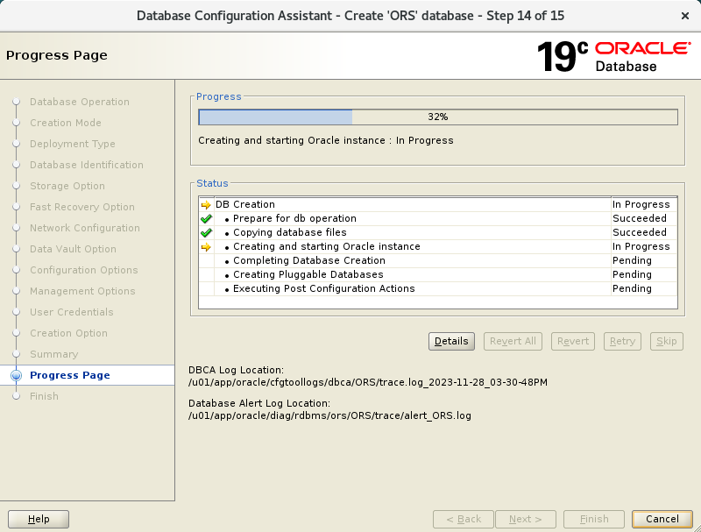This screenshot has height=532, width=701.
Task: Select Network Configuration step in sidebar
Action: click(85, 228)
